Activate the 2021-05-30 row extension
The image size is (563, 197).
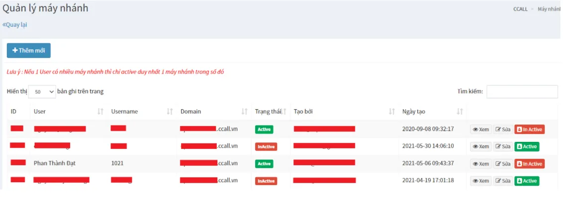[x=527, y=146]
